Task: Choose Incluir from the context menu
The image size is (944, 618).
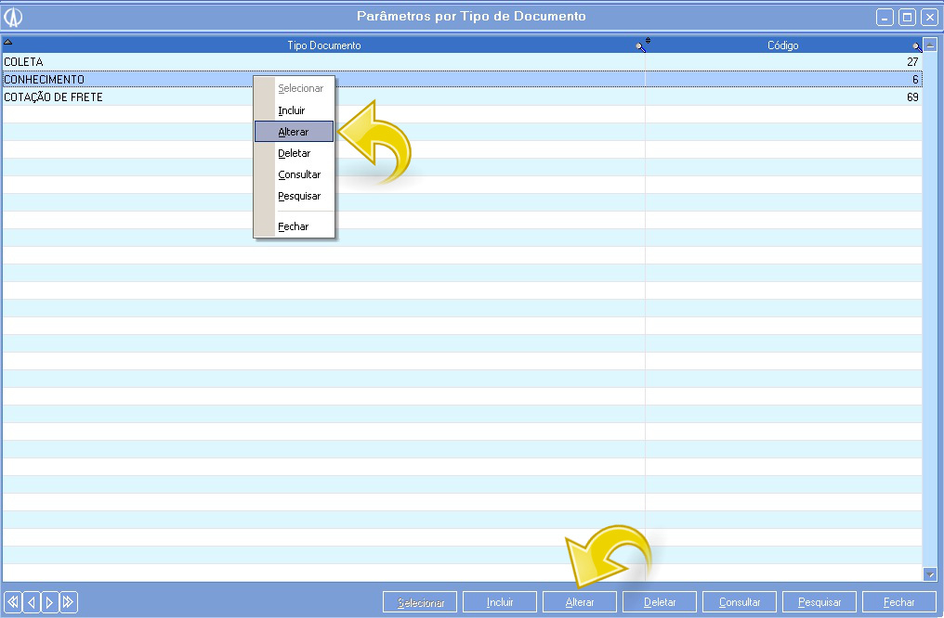Action: (x=292, y=110)
